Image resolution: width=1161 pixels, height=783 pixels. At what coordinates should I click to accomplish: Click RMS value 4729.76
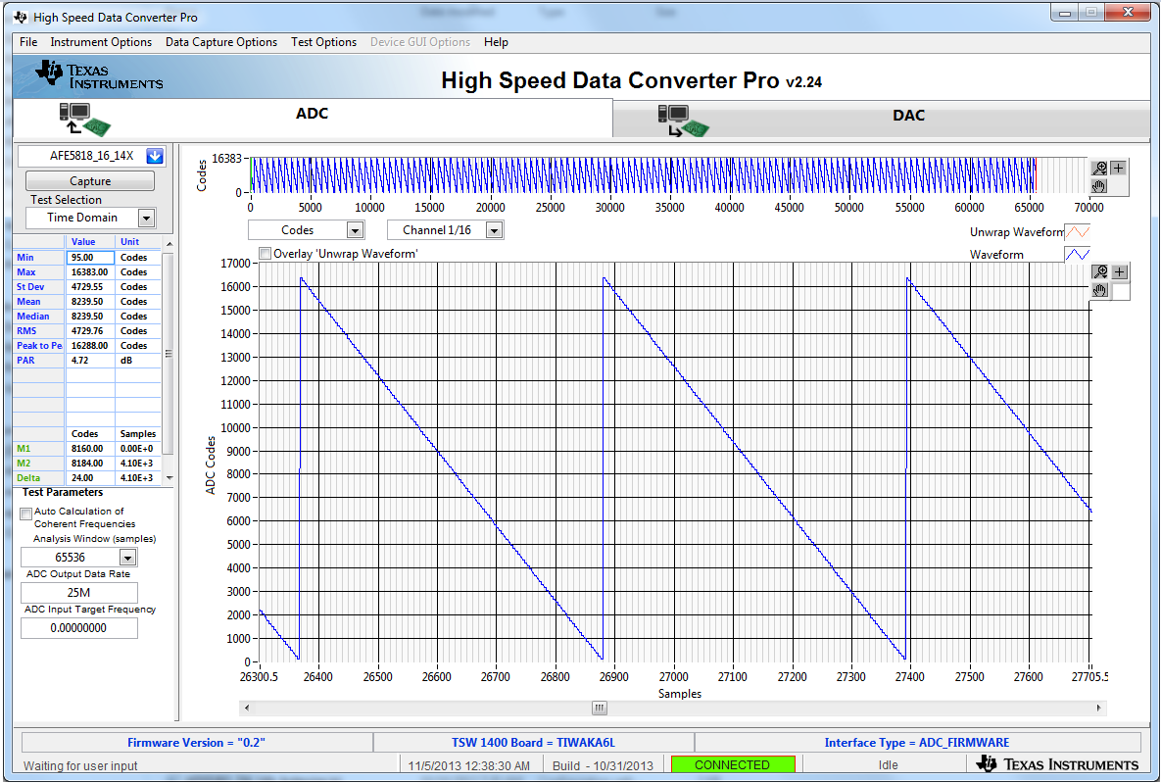[90, 331]
